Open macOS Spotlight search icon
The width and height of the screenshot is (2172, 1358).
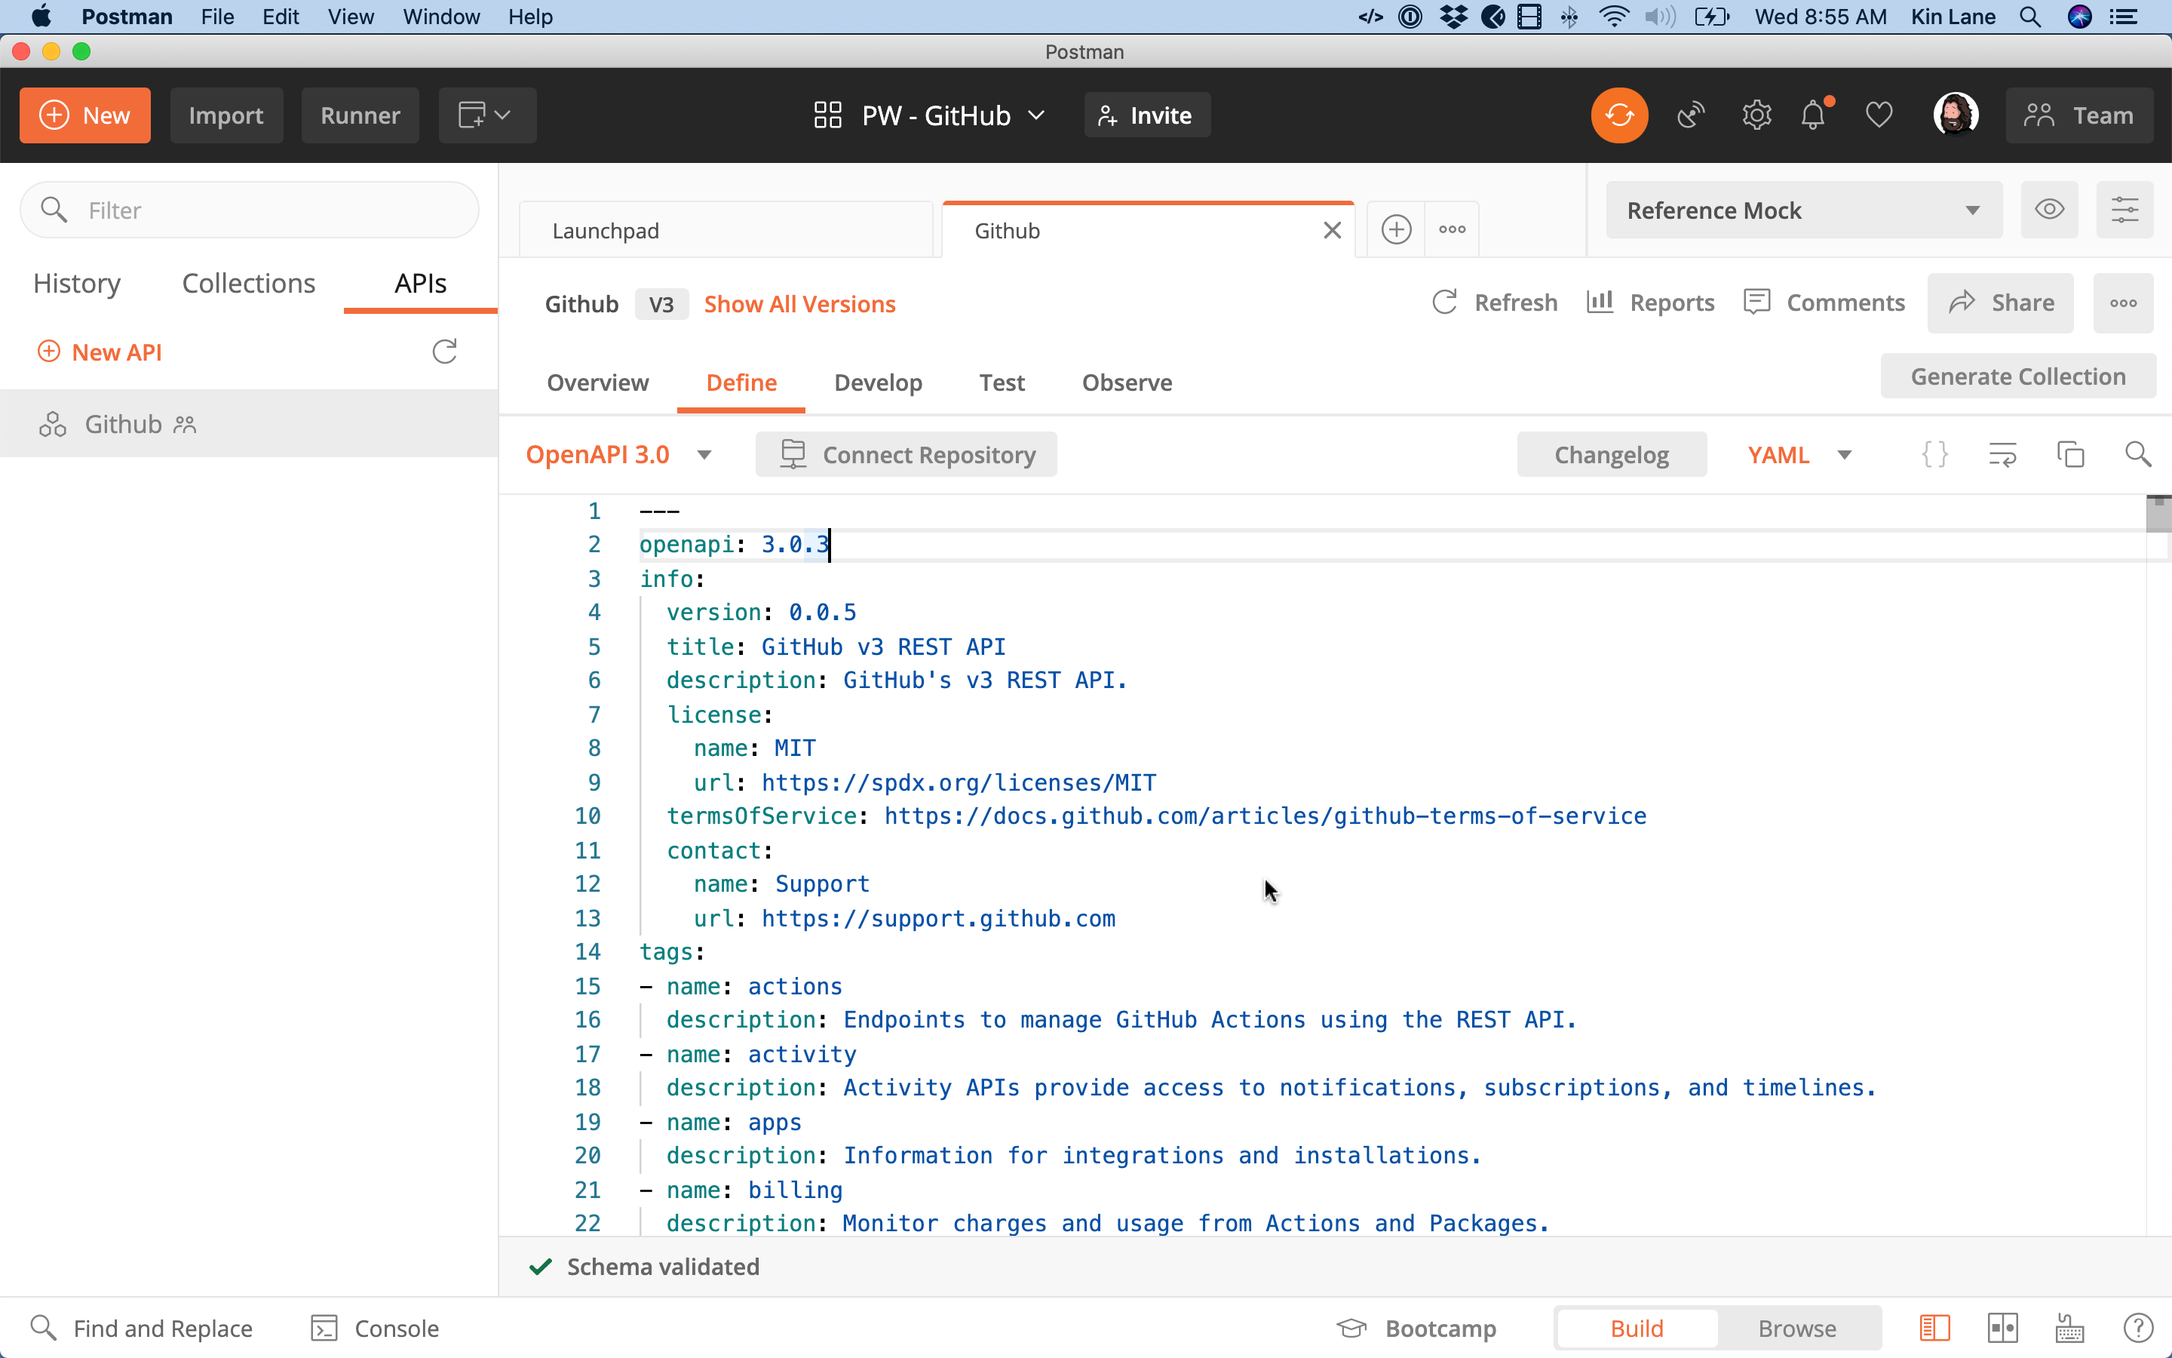[x=2030, y=17]
